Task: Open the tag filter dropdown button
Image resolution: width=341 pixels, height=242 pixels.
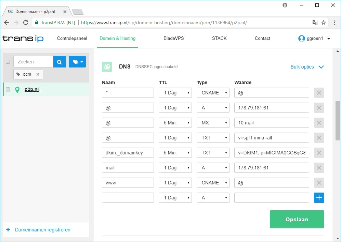Action: click(x=77, y=62)
